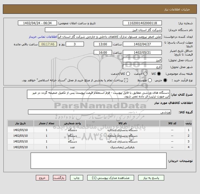Click the عدد unit cell in row 4
200x194 pixels.
tap(72, 147)
